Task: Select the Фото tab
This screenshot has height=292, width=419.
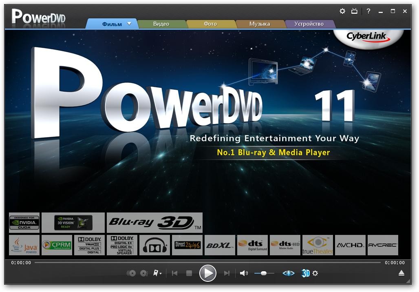Action: [x=210, y=24]
